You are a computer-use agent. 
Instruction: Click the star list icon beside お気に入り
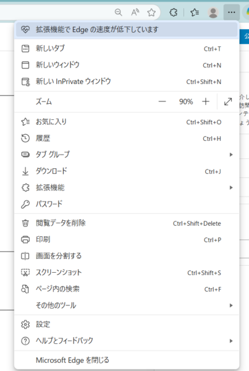25,122
